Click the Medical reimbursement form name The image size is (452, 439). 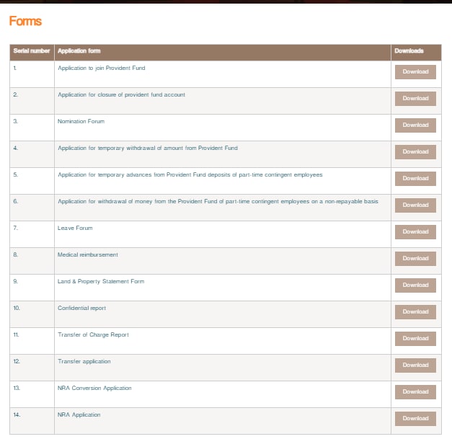coord(87,254)
